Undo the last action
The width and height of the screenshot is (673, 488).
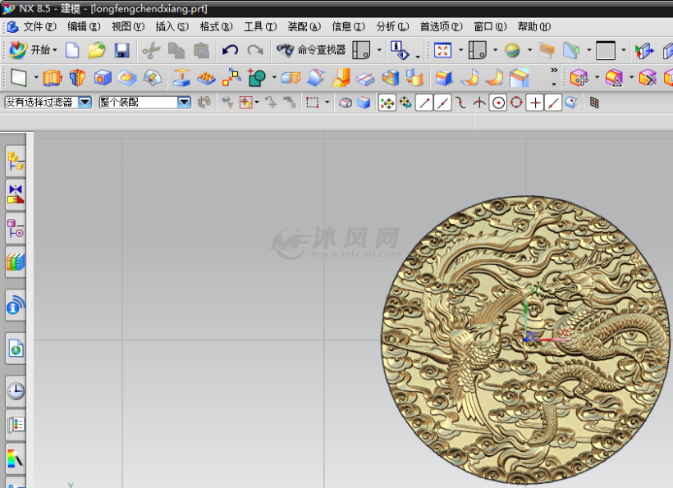230,51
